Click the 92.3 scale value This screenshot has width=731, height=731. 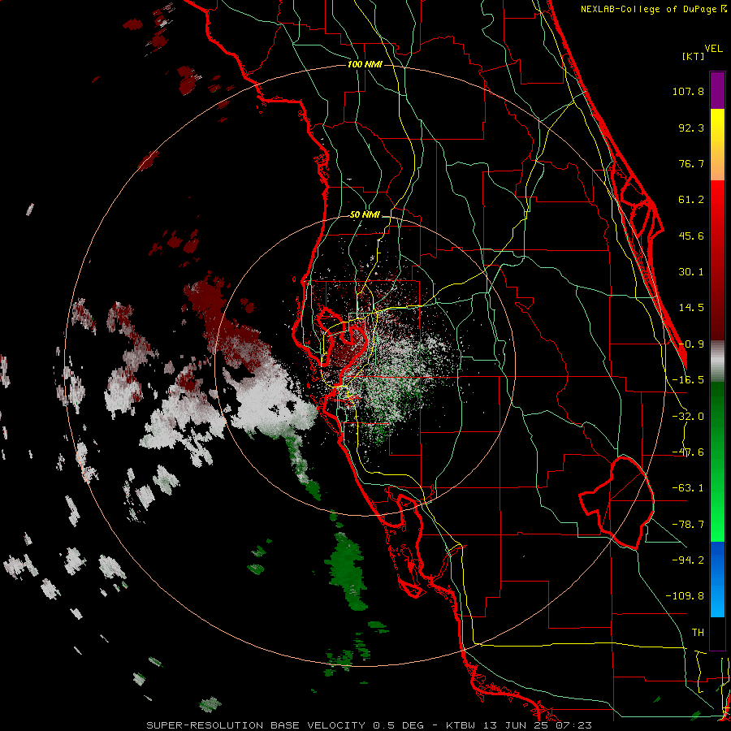[x=691, y=128]
